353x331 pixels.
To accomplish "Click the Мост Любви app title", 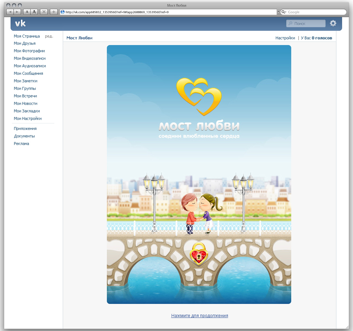I will [79, 38].
